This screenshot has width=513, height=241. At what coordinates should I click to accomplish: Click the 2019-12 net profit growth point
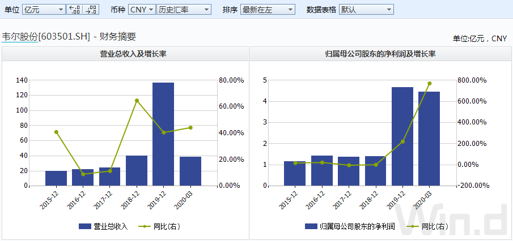(x=402, y=141)
